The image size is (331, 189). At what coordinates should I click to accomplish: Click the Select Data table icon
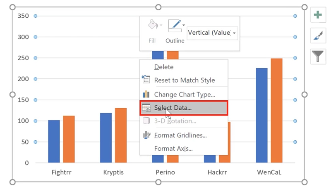[x=146, y=108]
